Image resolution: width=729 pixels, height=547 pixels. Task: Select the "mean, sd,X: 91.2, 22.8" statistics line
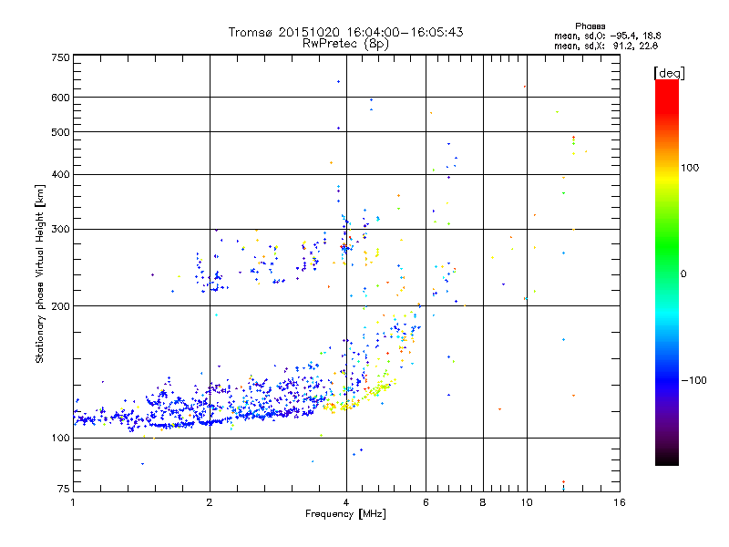606,46
